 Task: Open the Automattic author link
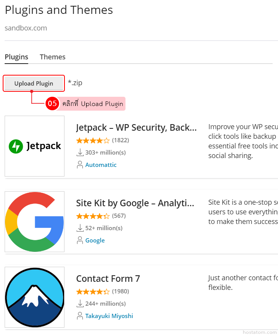click(x=101, y=165)
